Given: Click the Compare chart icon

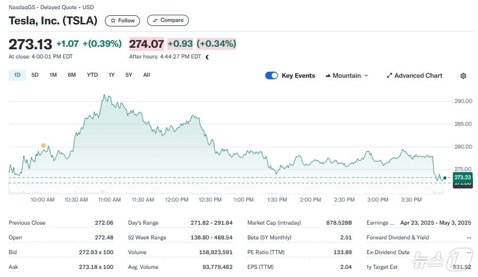Looking at the screenshot, I should click(155, 21).
